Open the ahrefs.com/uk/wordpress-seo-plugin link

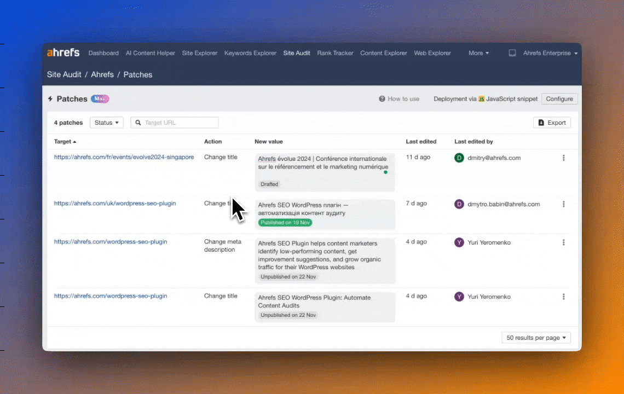point(115,203)
